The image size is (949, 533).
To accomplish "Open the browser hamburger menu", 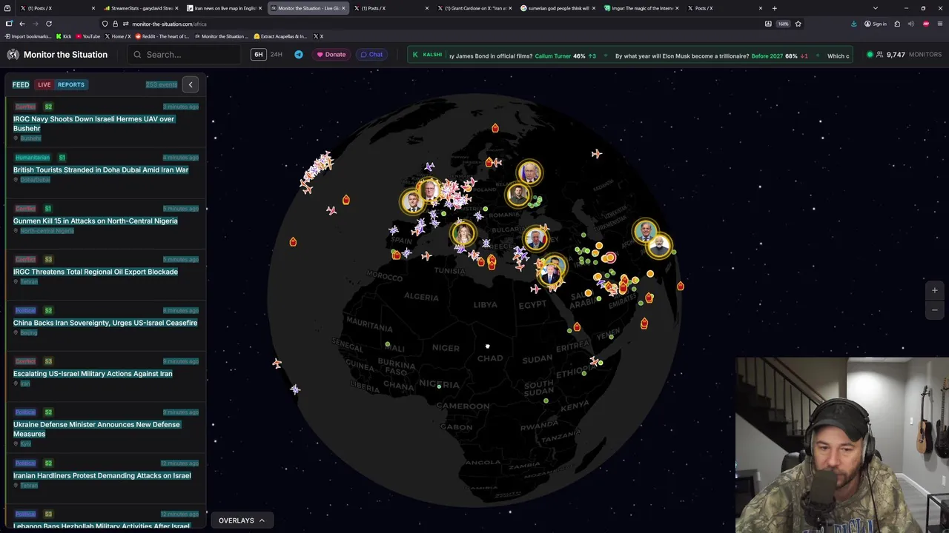I will click(x=939, y=24).
